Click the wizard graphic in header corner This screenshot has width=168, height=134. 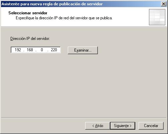click(157, 17)
